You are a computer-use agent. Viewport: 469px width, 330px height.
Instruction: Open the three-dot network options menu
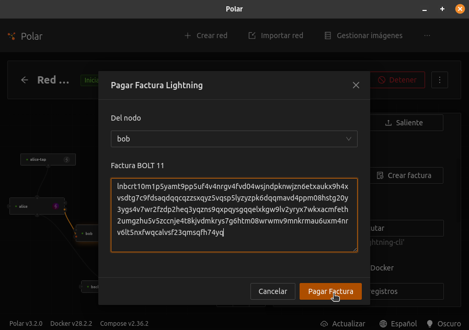click(440, 80)
